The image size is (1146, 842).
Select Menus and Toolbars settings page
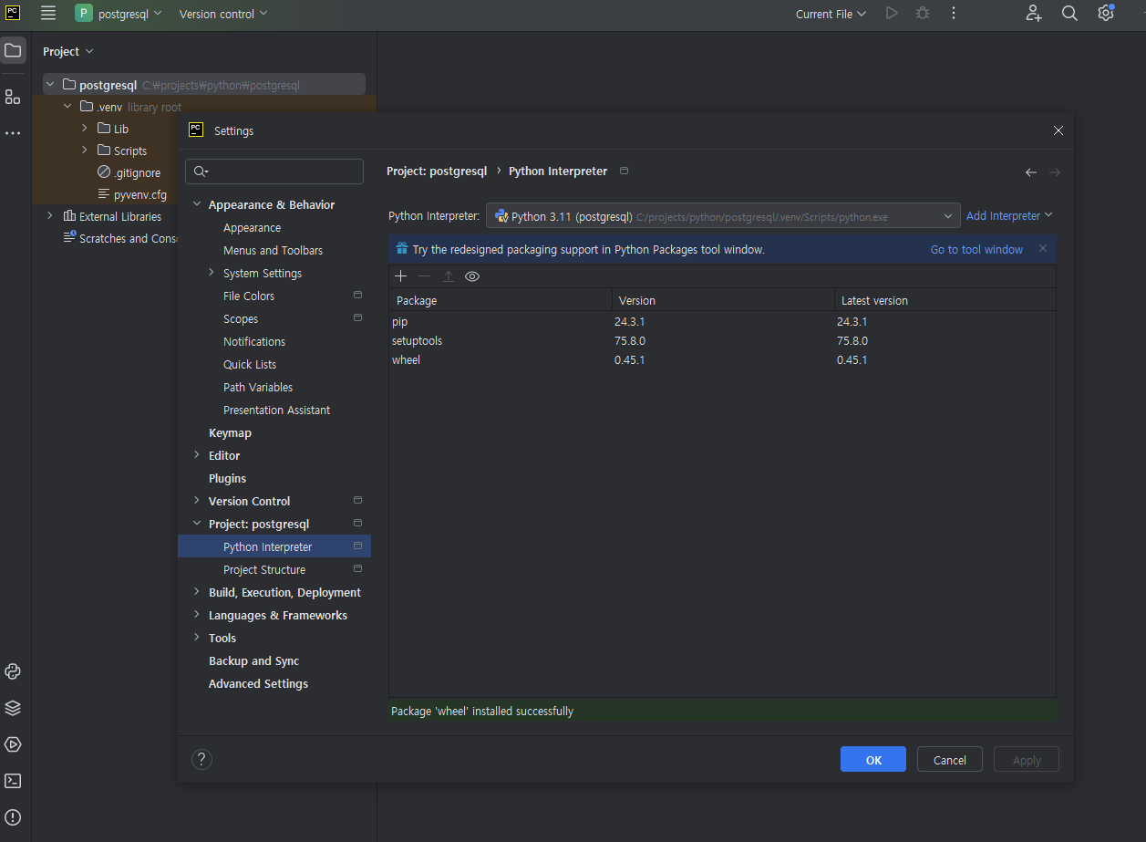[273, 250]
